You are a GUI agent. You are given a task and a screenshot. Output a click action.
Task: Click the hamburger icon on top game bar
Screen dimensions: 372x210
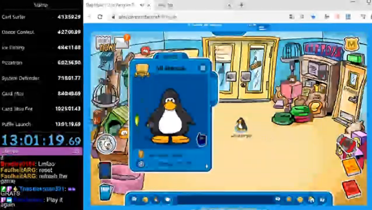pos(262,28)
